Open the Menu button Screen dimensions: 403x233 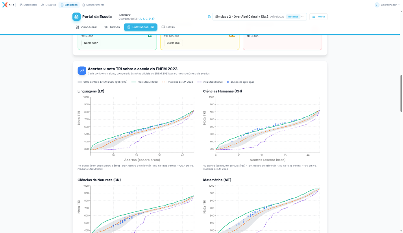318,16
